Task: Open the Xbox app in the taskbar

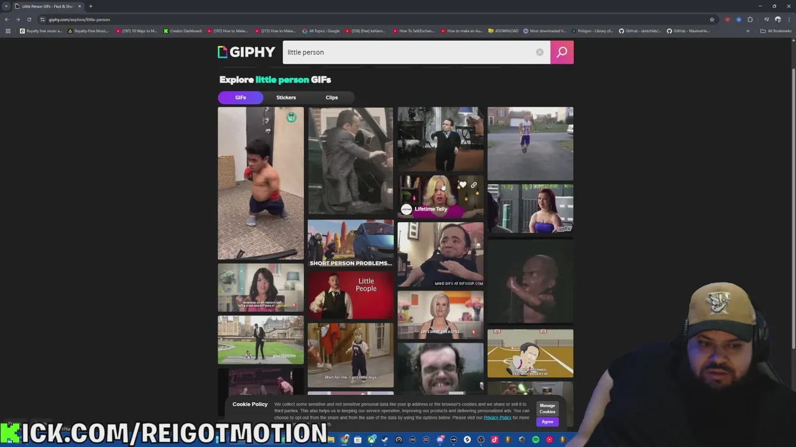Action: pyautogui.click(x=371, y=440)
